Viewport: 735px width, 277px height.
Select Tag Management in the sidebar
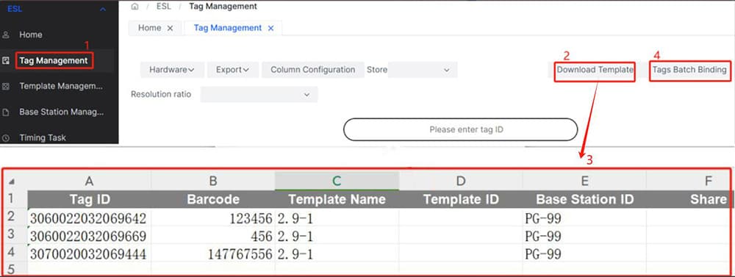click(x=54, y=60)
